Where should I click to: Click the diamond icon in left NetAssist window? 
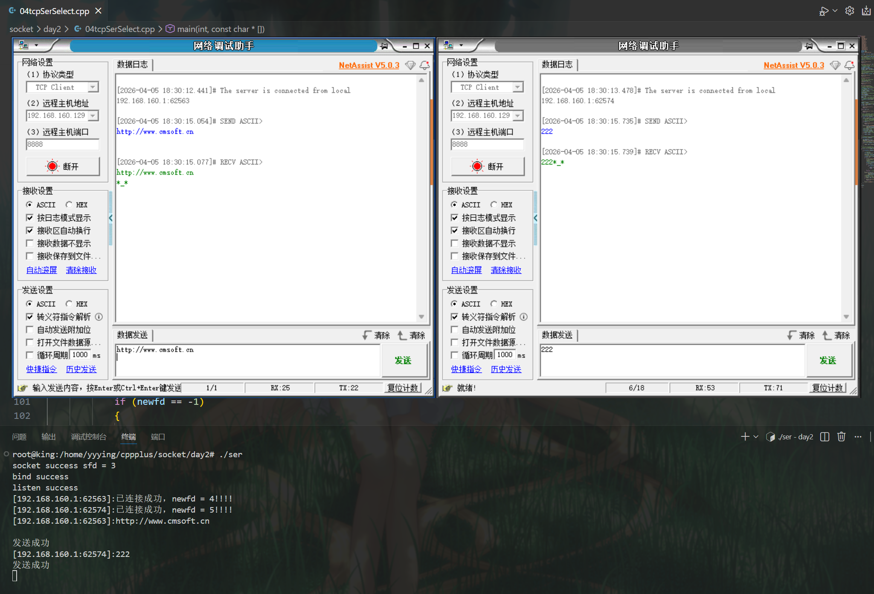point(410,65)
